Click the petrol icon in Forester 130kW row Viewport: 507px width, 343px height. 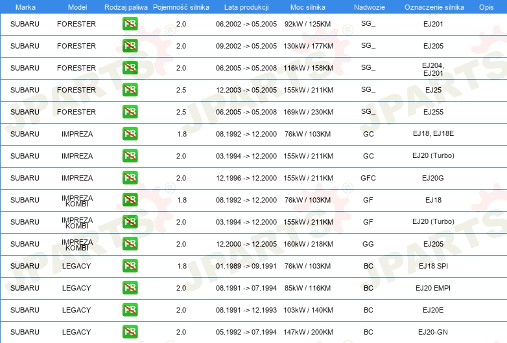(130, 46)
